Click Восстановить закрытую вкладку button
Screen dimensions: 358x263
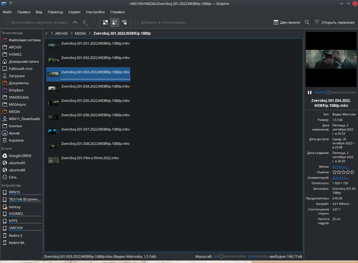coord(36,22)
